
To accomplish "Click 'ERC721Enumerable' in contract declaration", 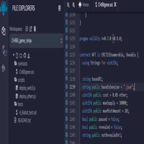I will click(x=113, y=55).
